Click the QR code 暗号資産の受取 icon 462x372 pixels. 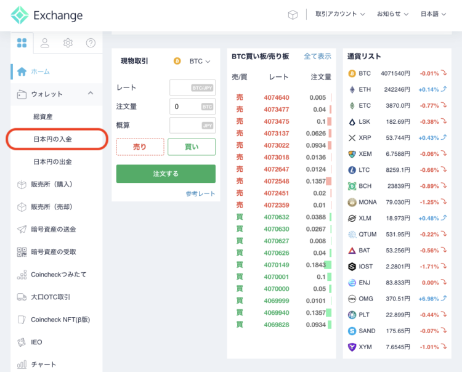(22, 252)
